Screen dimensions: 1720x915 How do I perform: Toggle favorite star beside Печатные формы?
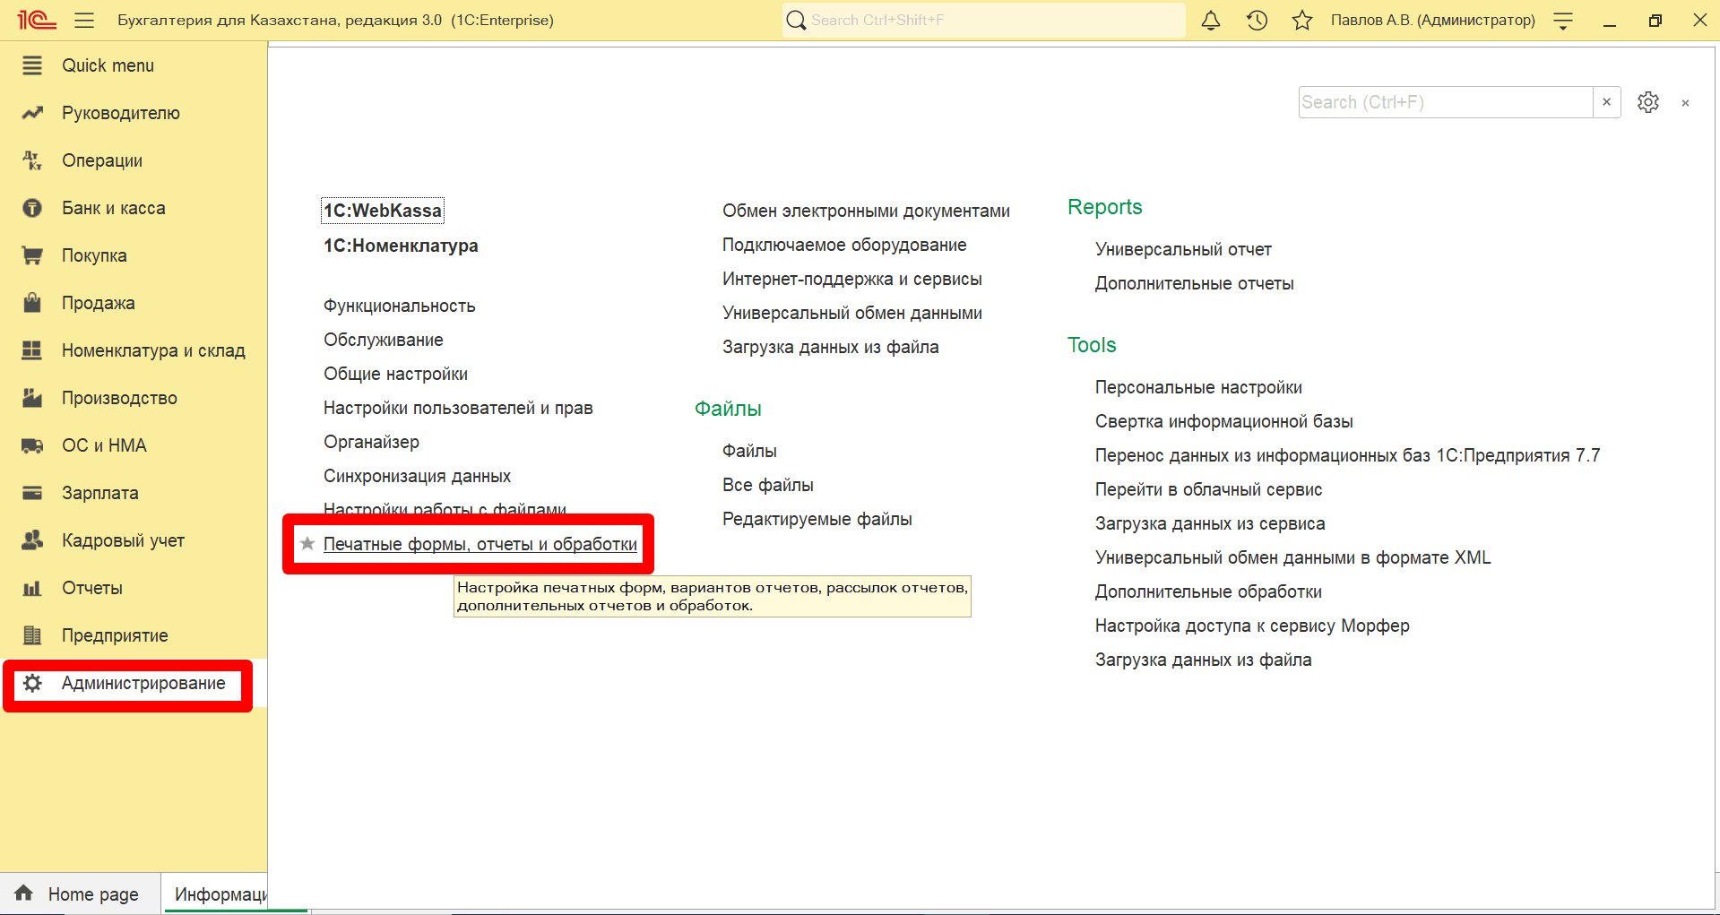(x=307, y=543)
